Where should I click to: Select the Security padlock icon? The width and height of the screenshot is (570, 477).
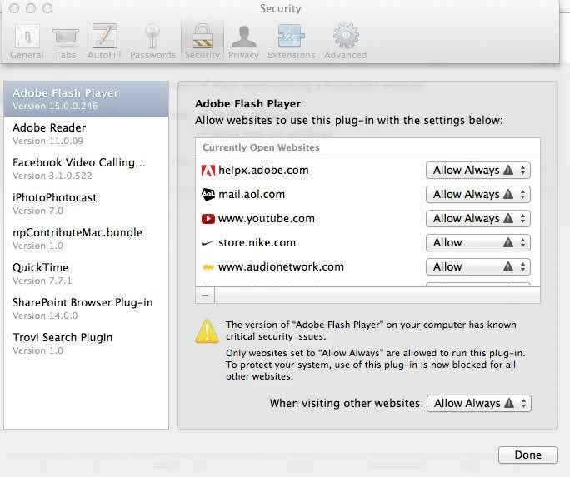[202, 36]
